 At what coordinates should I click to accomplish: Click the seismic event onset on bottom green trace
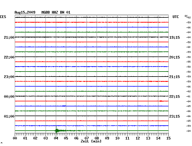pos(56,131)
